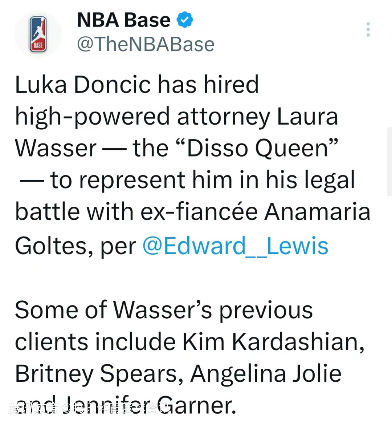The height and width of the screenshot is (421, 392).
Task: Click the word Goltes before the mention
Action: pos(51,246)
